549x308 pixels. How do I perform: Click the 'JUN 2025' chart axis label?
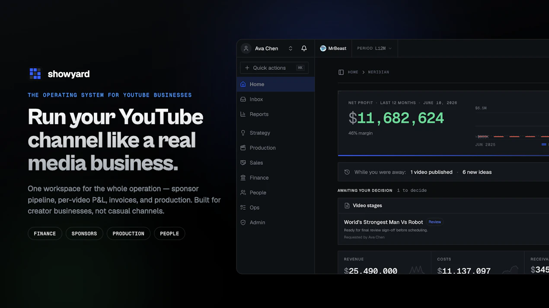[x=485, y=145]
